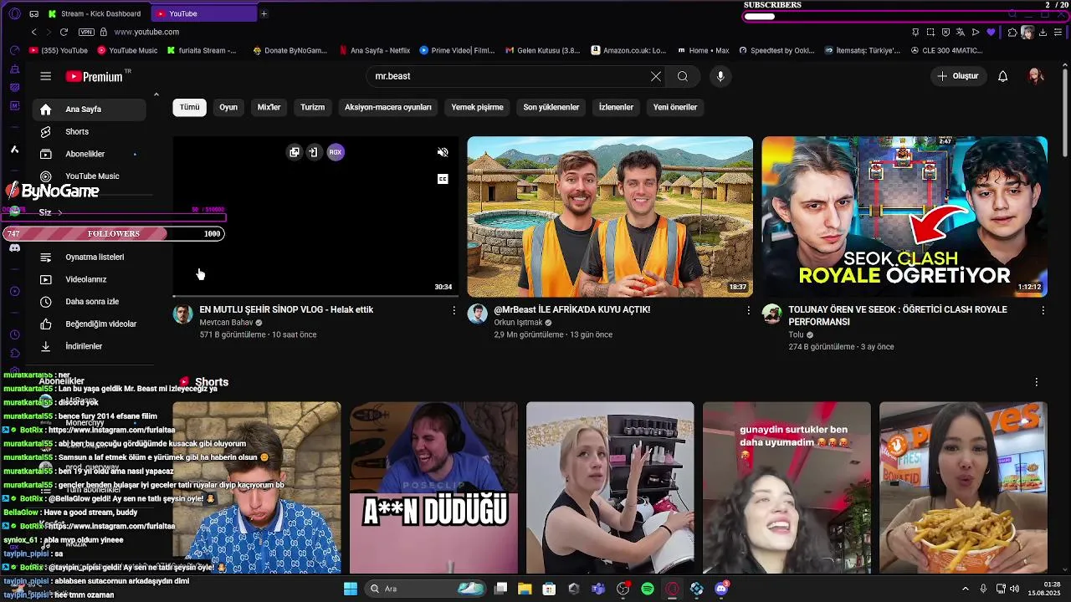The width and height of the screenshot is (1071, 602).
Task: Select the Son yüklenenler chip
Action: click(551, 107)
